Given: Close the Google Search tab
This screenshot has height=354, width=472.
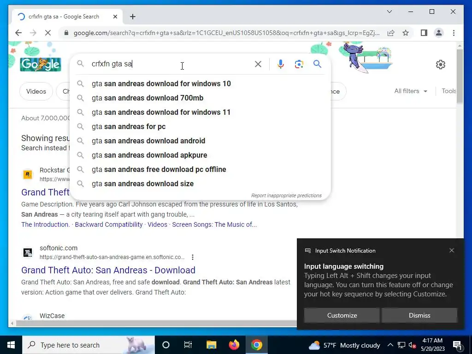Looking at the screenshot, I should pos(115,17).
